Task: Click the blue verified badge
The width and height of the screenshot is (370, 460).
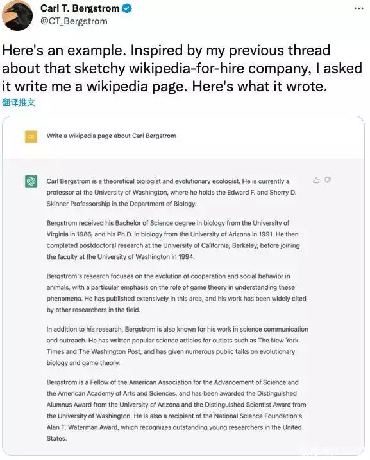Action: [x=127, y=8]
